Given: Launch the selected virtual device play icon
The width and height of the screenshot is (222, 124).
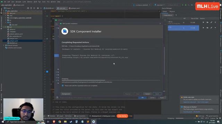Looking at the screenshot, I should click(203, 28).
